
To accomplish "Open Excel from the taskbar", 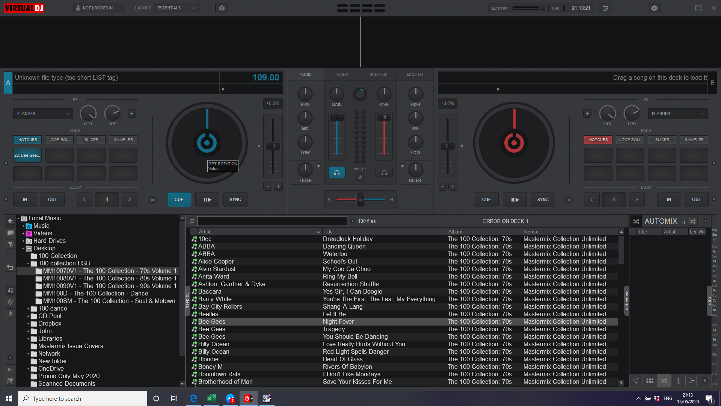I will (212, 398).
